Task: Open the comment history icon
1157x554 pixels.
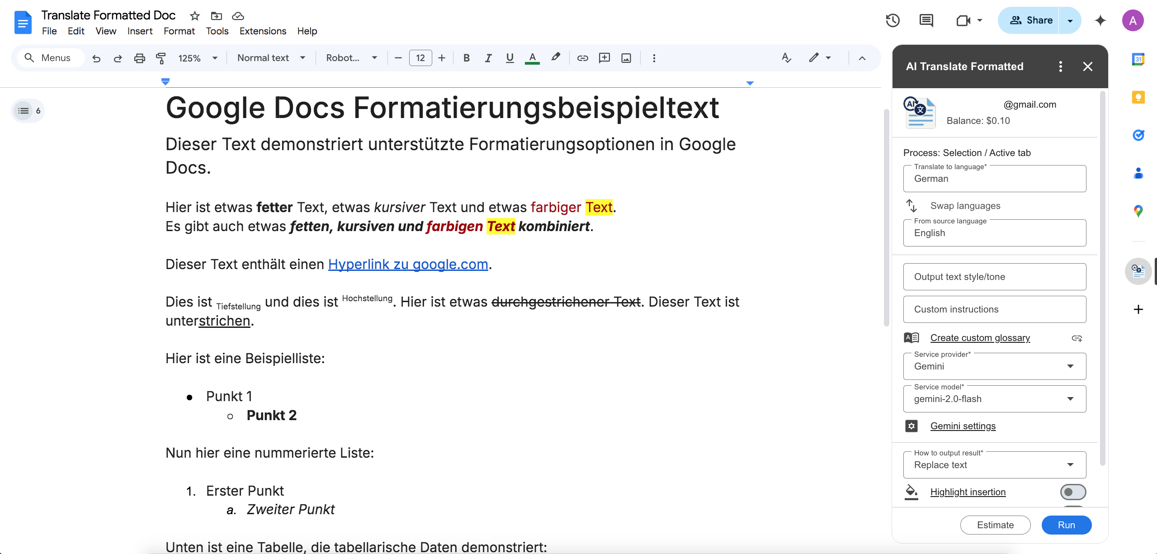Action: [926, 20]
